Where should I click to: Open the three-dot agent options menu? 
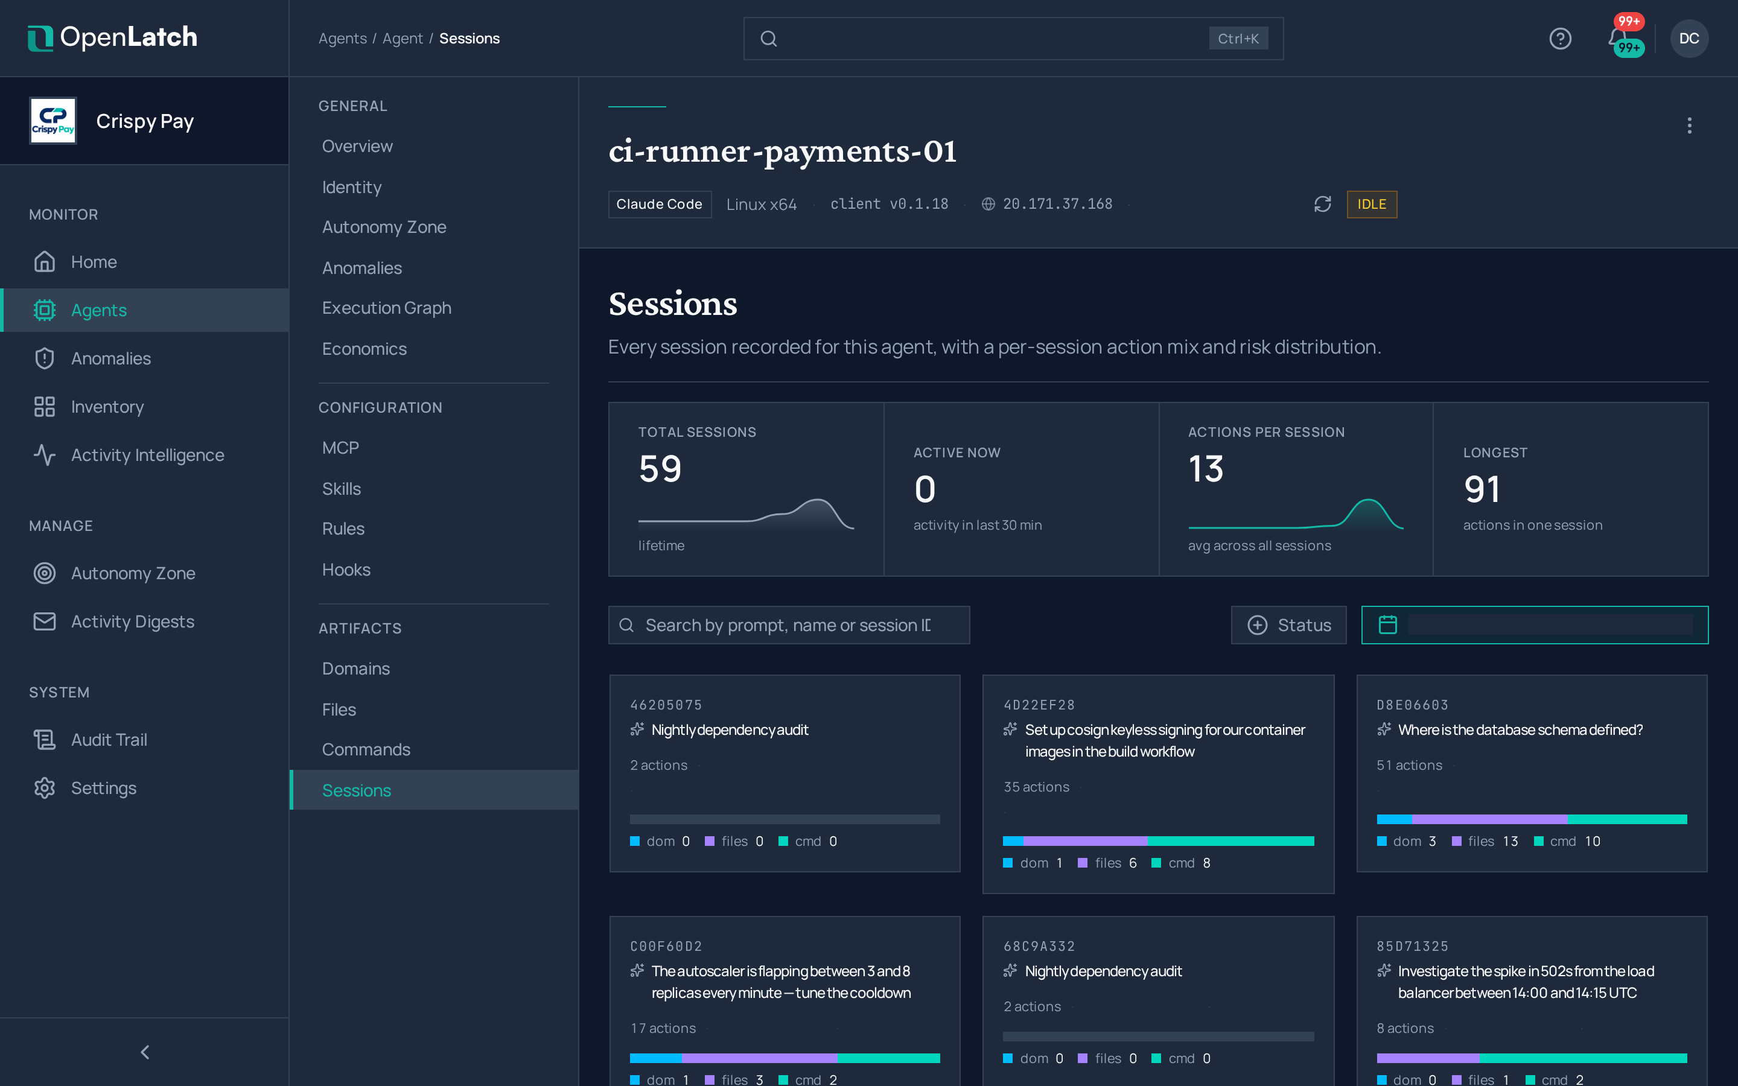pos(1689,125)
